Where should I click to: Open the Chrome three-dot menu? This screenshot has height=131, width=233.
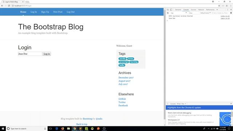pos(231,6)
